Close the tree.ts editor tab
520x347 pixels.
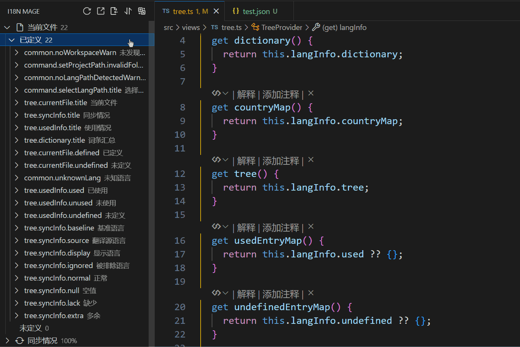tap(216, 11)
